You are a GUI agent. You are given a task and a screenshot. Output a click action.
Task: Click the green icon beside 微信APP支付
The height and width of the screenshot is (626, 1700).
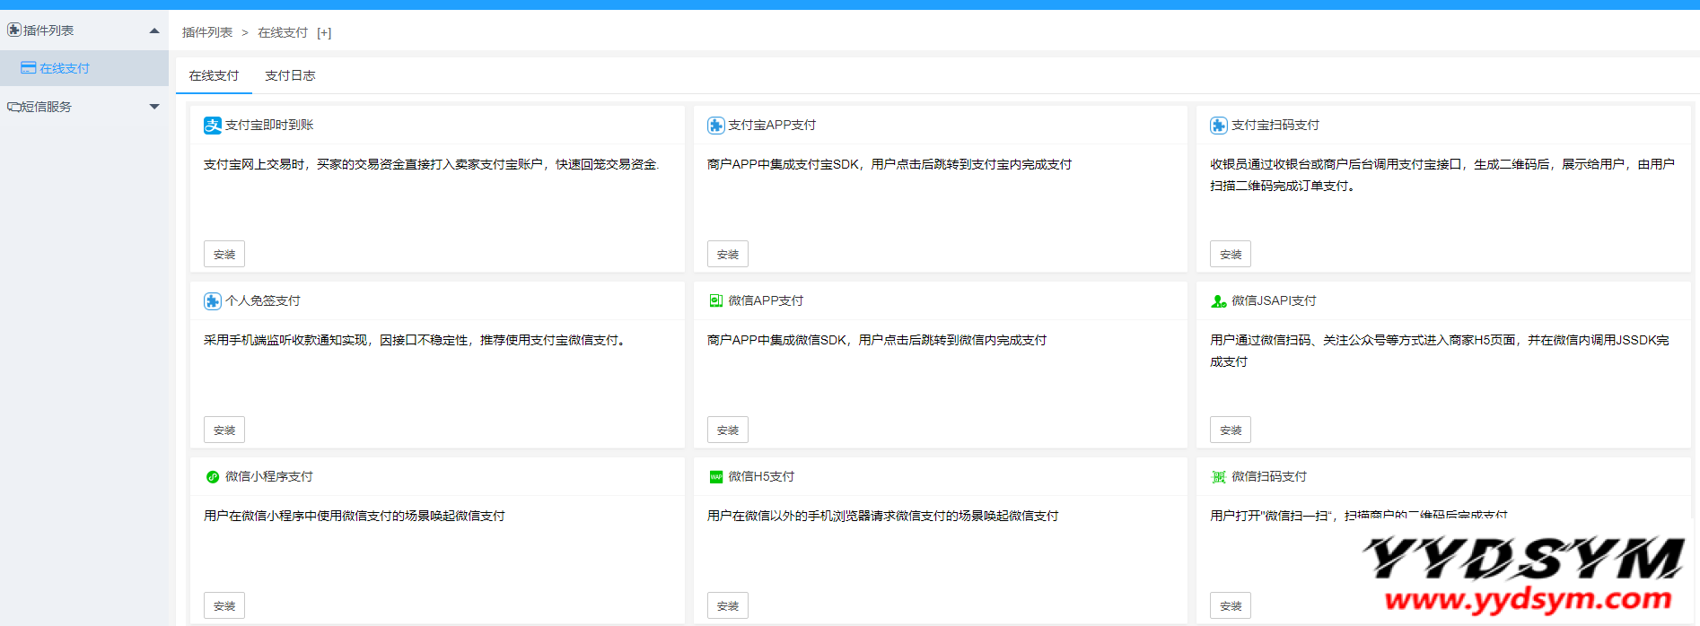(715, 301)
